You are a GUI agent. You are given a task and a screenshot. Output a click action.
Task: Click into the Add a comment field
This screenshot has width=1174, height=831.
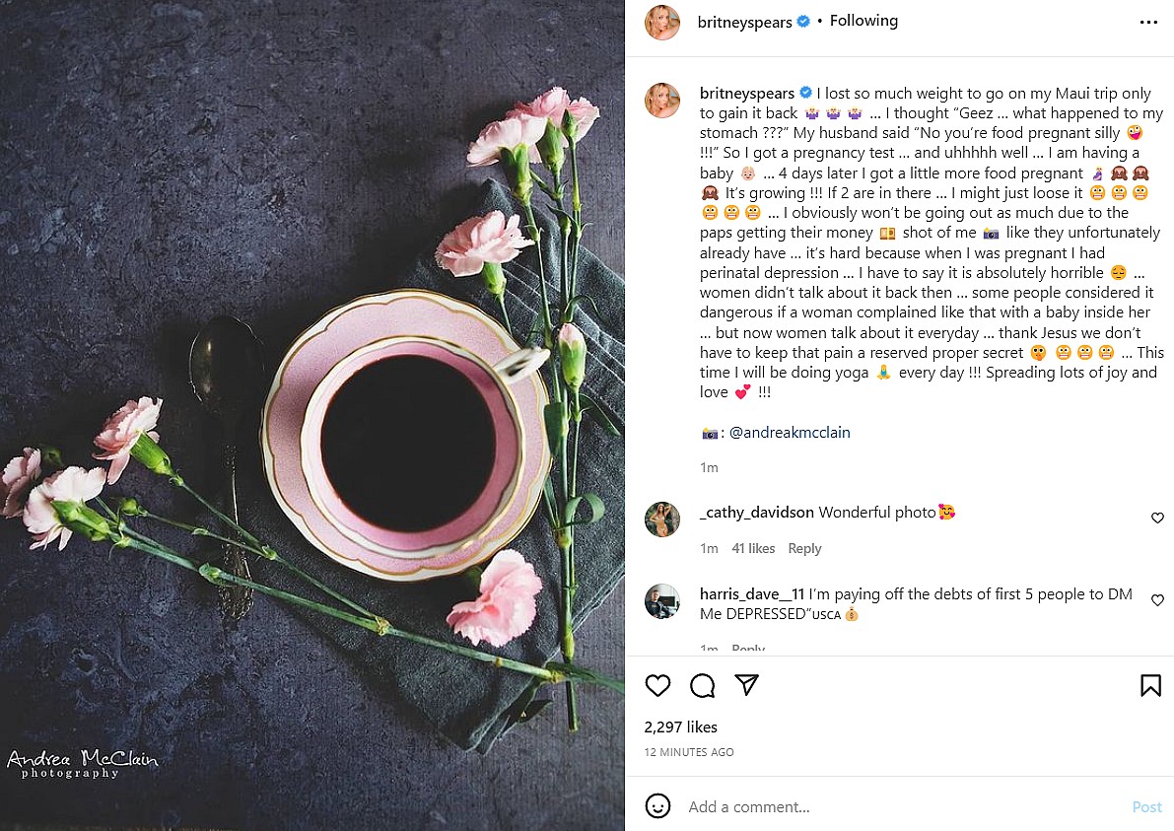887,806
